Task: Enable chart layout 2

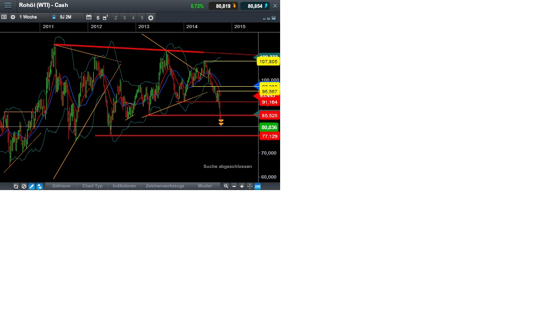Action: 115,18
